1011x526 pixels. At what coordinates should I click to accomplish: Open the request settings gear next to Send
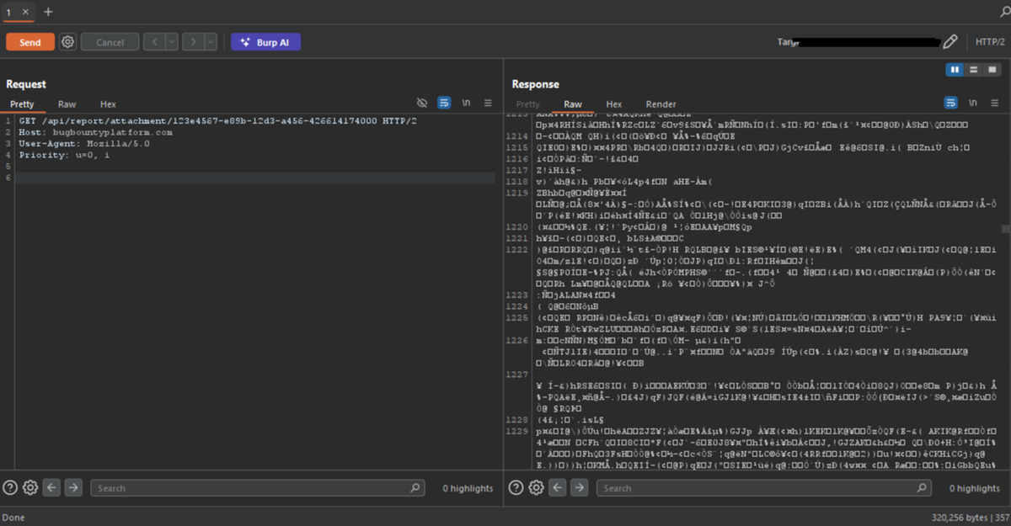68,42
